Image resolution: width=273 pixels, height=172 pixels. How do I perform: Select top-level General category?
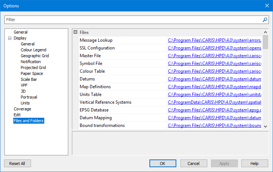20,32
